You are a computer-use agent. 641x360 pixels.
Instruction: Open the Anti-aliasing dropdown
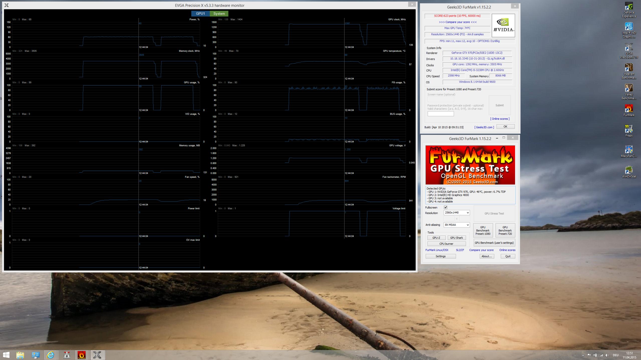point(456,225)
